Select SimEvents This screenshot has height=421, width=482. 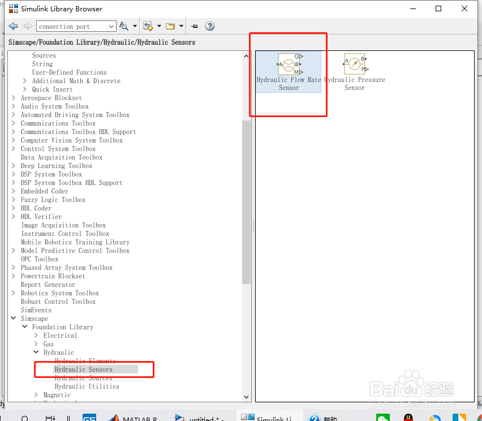pyautogui.click(x=36, y=310)
